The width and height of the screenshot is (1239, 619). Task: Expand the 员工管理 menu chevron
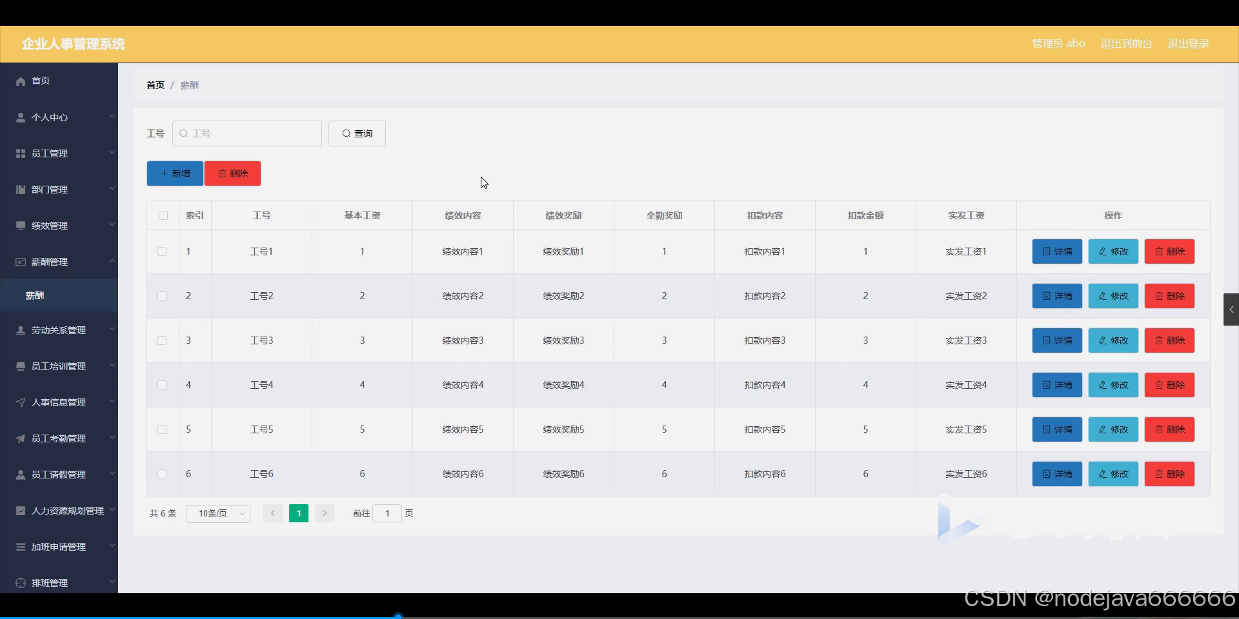tap(112, 152)
